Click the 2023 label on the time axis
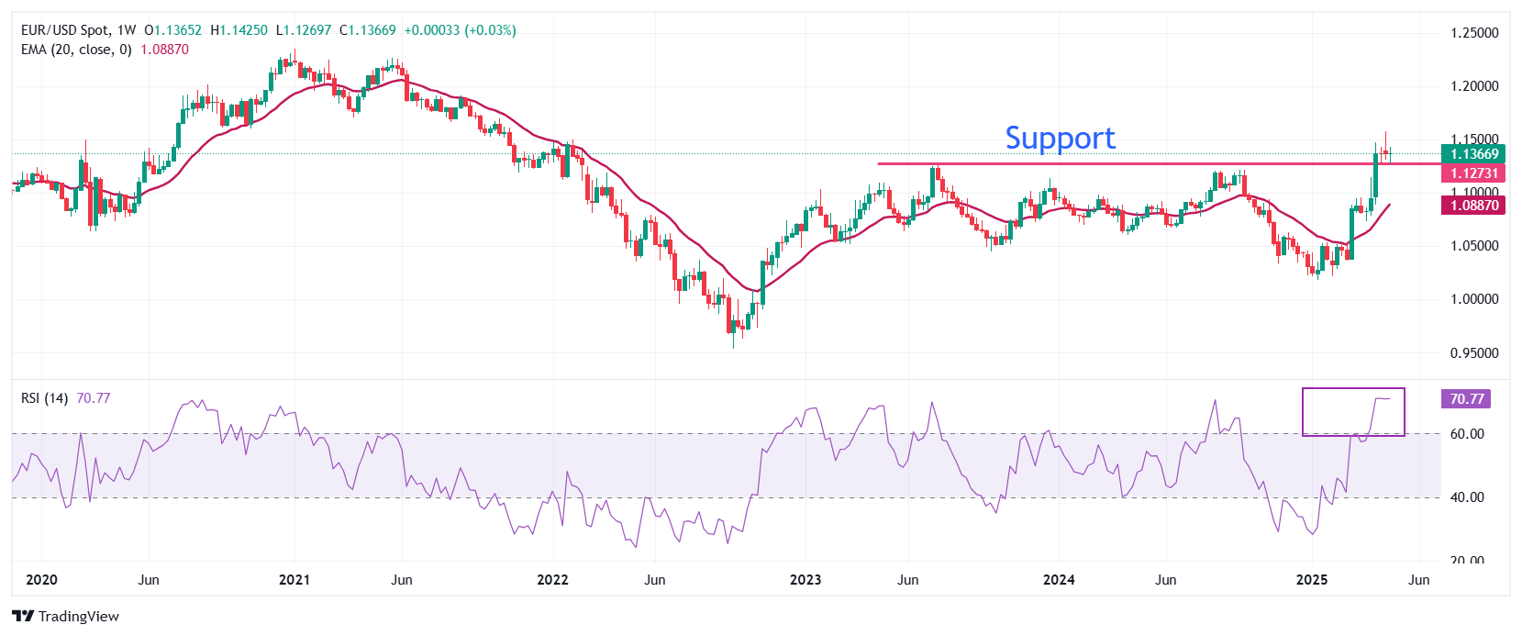 pyautogui.click(x=805, y=580)
